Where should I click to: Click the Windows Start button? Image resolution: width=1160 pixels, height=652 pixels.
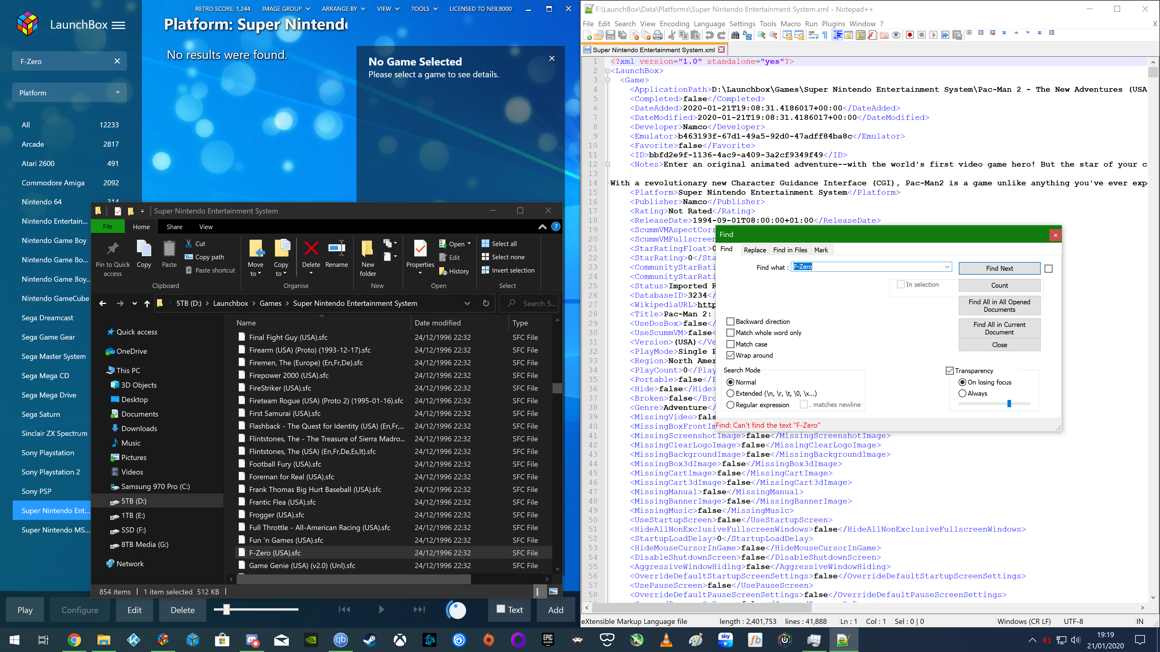[14, 639]
